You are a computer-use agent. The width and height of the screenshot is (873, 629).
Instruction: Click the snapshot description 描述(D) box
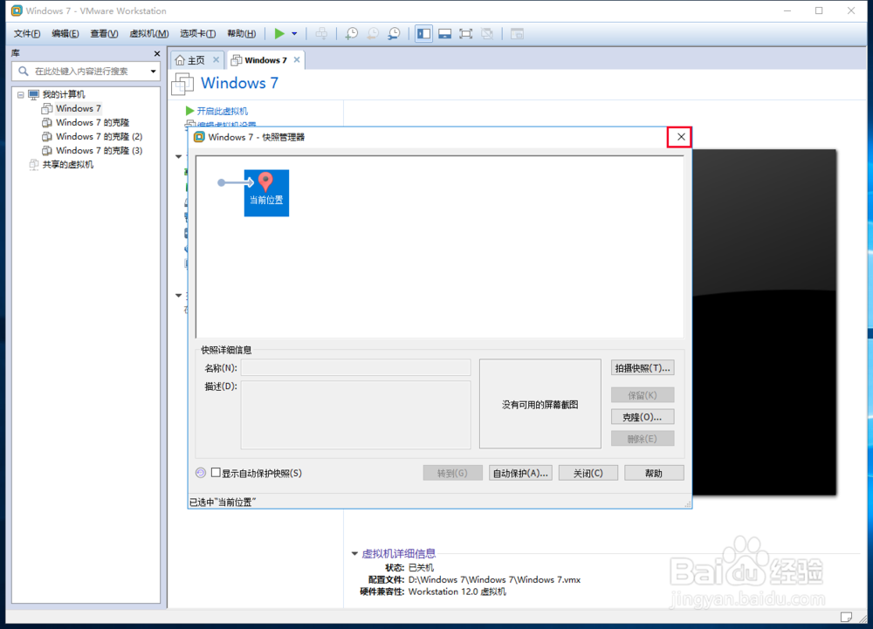pyautogui.click(x=356, y=414)
